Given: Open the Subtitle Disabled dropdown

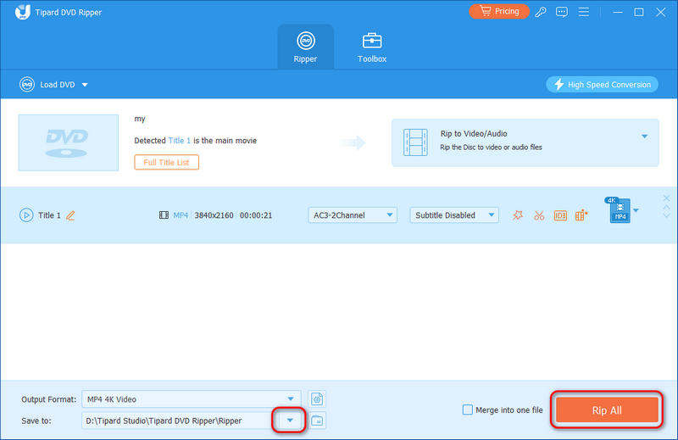Looking at the screenshot, I should (x=454, y=215).
